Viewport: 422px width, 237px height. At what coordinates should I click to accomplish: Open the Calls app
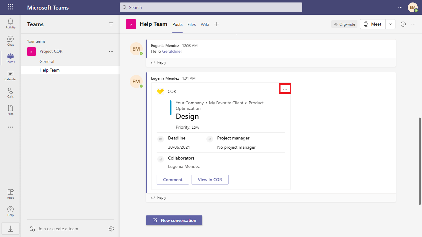11,93
